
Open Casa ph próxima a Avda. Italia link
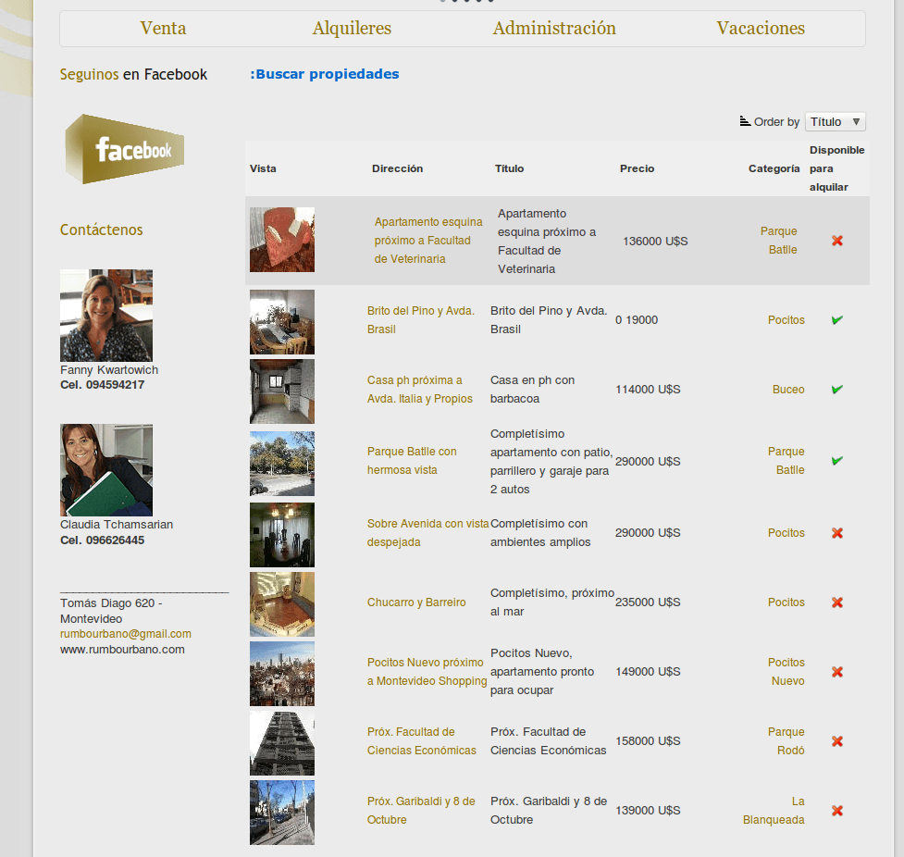pos(420,390)
